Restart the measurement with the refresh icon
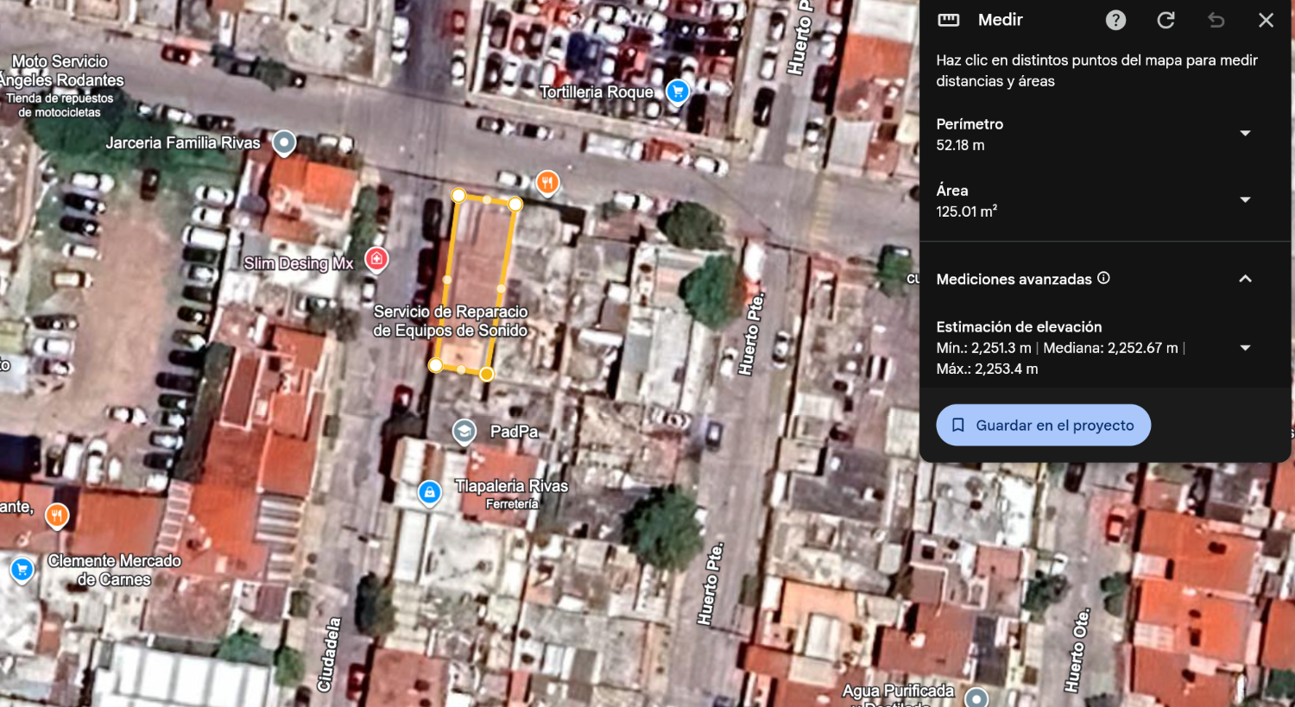1295x707 pixels. coord(1165,20)
